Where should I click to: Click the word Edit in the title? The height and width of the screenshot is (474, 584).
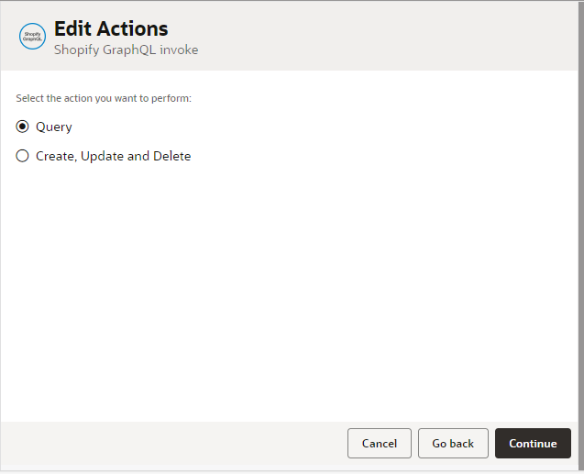point(72,28)
